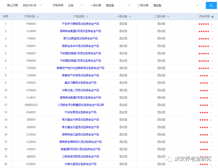The width and height of the screenshot is (218, 168).
Task: Open 南方基金乐盈混合型养老金产品 link
Action: pyautogui.click(x=80, y=127)
